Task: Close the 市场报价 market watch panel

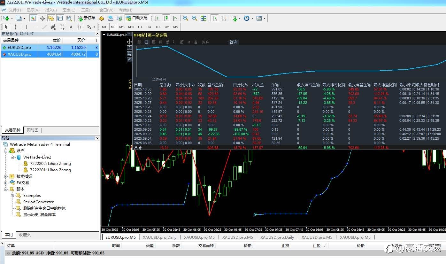Action: pos(97,34)
